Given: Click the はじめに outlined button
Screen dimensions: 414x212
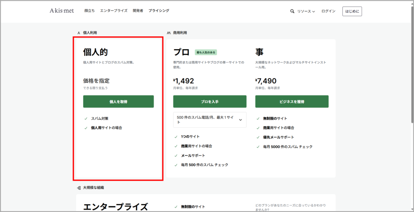Looking at the screenshot, I should (352, 11).
